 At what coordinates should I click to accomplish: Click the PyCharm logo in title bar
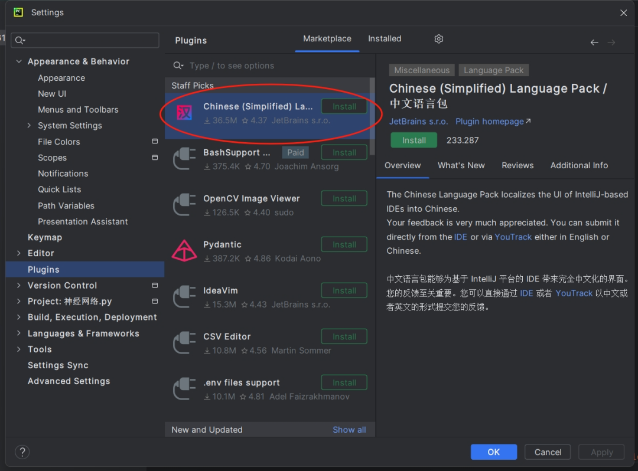(18, 12)
